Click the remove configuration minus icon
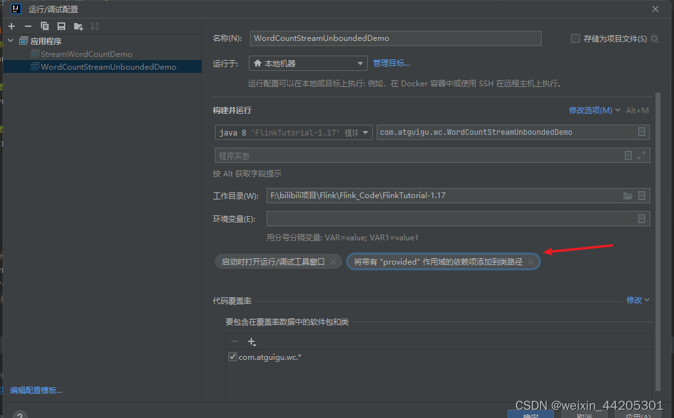 [x=27, y=26]
